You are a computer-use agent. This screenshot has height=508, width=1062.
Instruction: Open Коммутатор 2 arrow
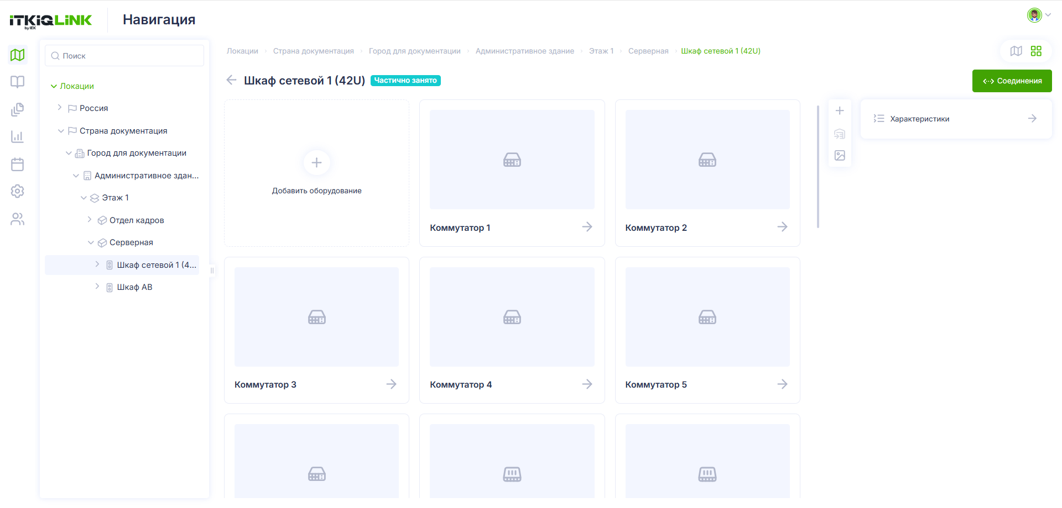782,227
